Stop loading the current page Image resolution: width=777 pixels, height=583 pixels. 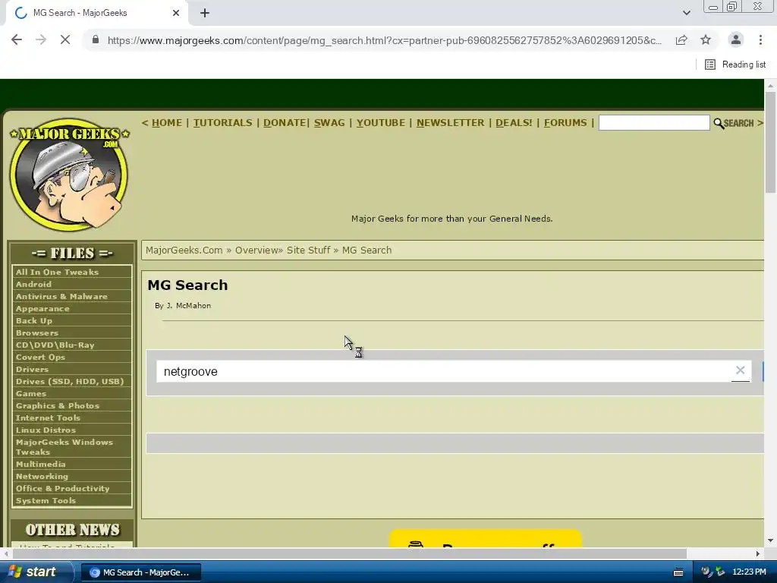[x=65, y=40]
